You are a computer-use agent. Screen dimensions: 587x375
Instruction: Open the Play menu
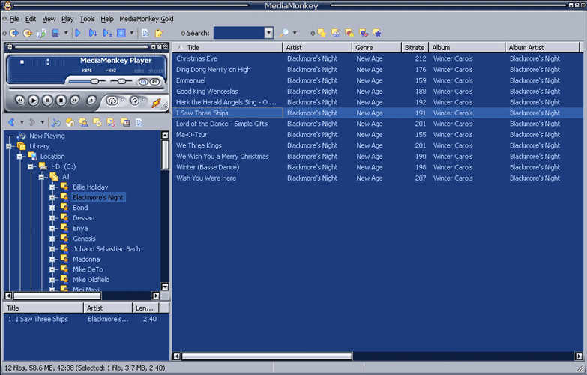point(67,19)
